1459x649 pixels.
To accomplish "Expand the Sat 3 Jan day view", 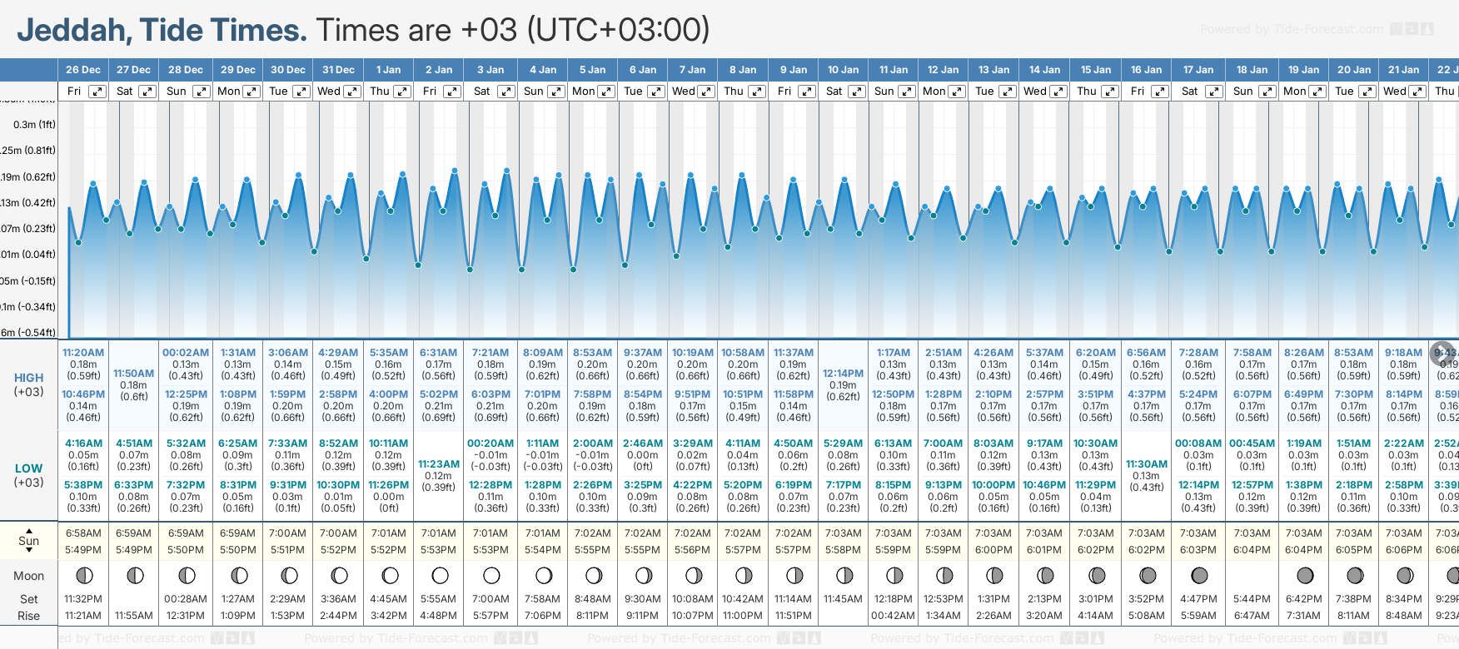I will point(505,92).
